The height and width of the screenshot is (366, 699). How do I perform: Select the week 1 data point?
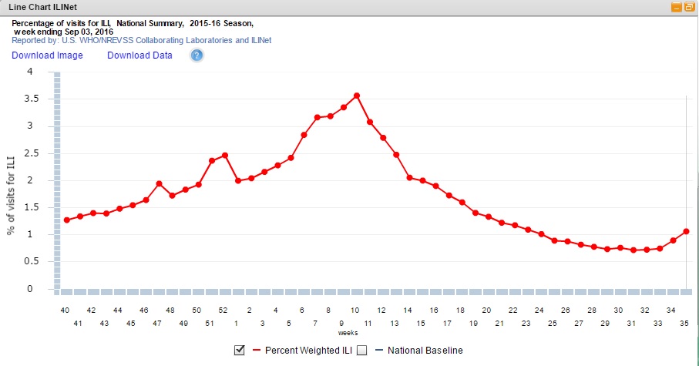pos(238,180)
